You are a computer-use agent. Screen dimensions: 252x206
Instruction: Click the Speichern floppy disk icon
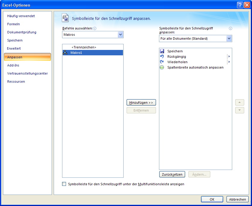coord(162,51)
